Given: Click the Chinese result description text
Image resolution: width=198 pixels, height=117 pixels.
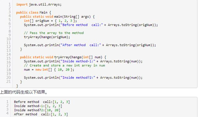Looking at the screenshot, I should click(24, 92).
